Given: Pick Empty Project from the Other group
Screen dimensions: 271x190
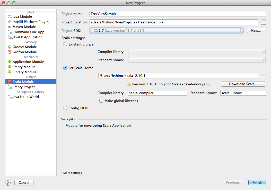Looking at the screenshot, I should pyautogui.click(x=31, y=87).
